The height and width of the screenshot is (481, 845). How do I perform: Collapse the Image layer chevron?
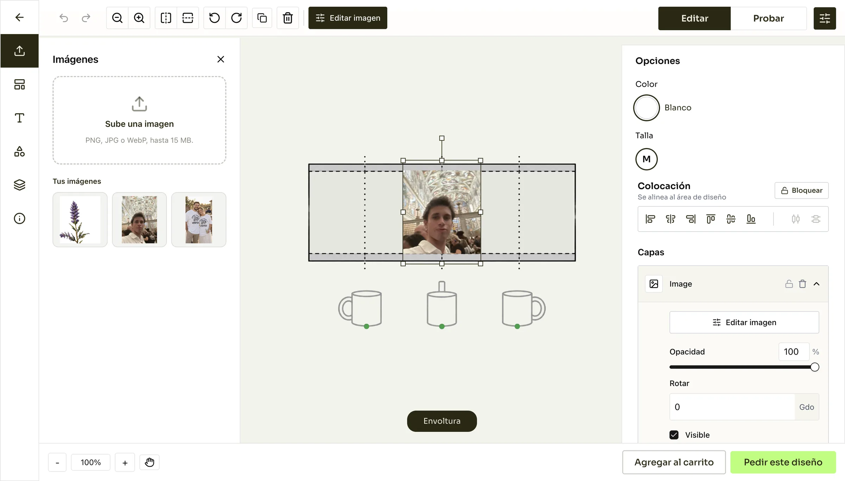coord(816,284)
